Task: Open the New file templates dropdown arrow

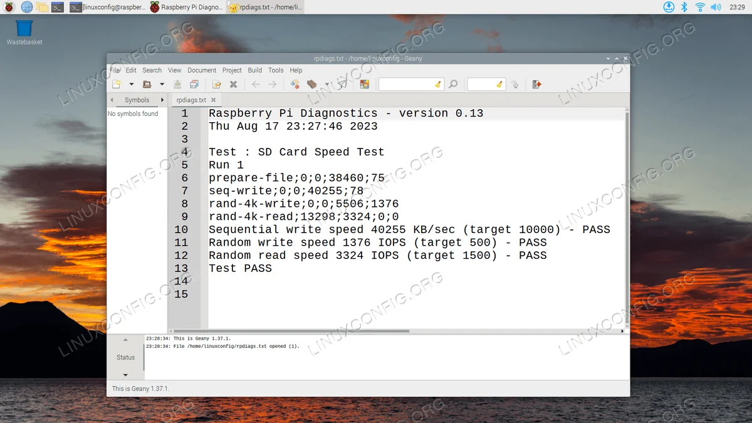Action: [x=131, y=84]
